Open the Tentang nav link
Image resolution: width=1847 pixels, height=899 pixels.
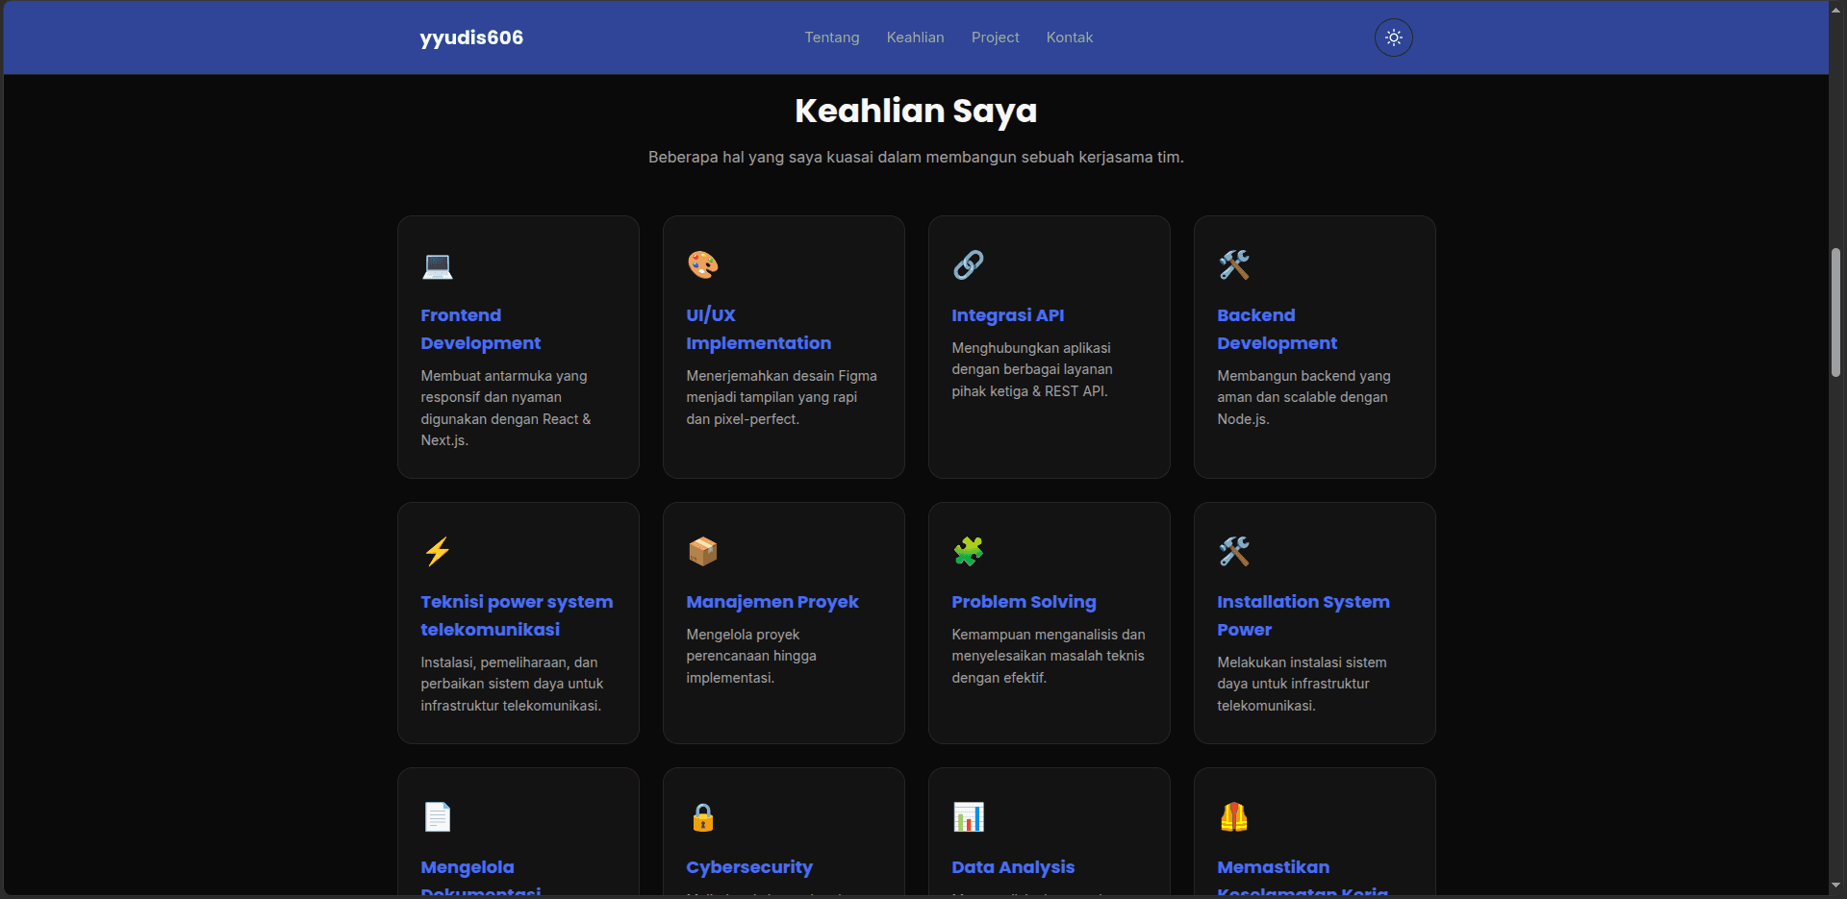(832, 37)
